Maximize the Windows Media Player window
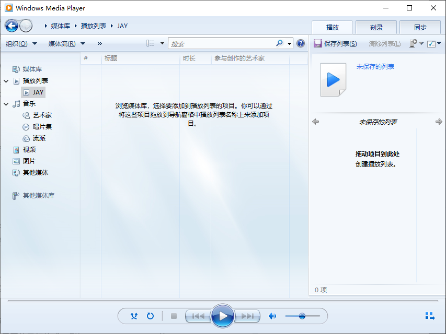The height and width of the screenshot is (334, 446). coord(409,8)
